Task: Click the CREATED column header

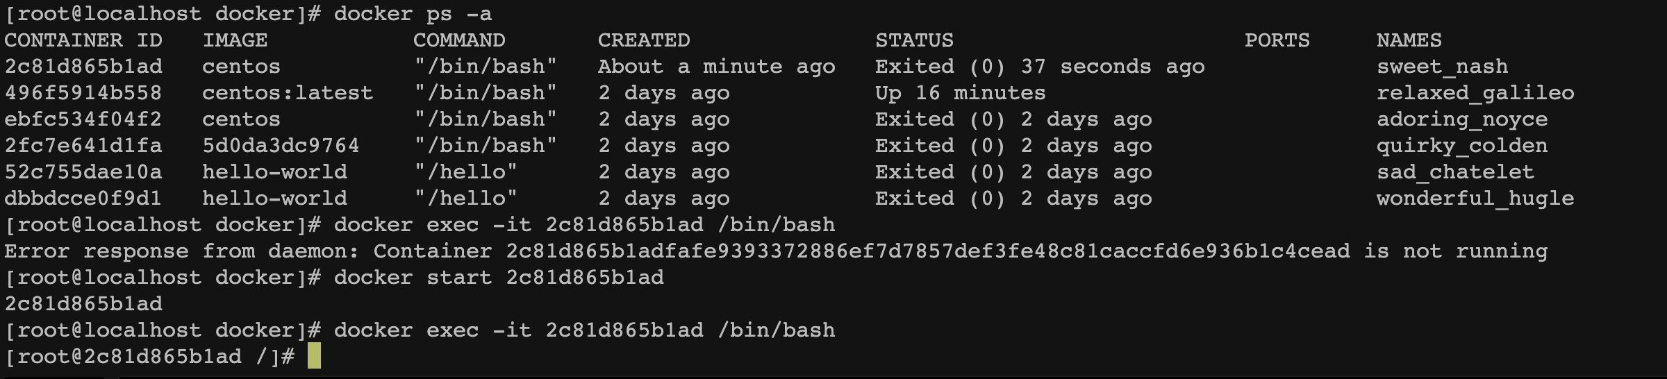Action: (x=644, y=40)
